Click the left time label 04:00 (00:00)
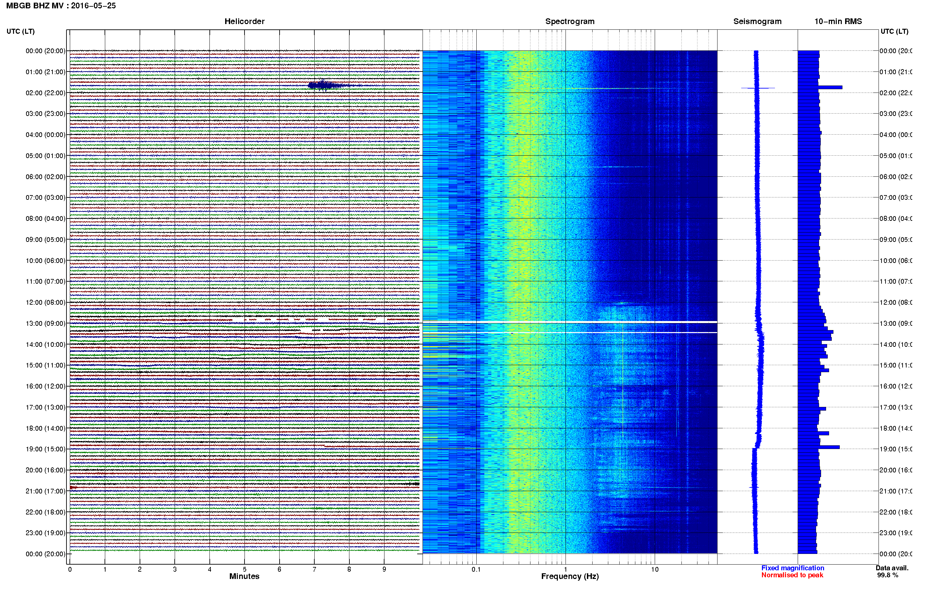 (x=45, y=135)
